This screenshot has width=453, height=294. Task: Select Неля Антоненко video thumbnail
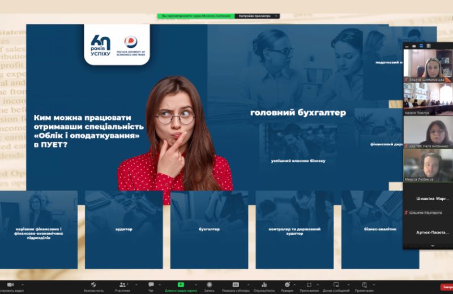(428, 132)
